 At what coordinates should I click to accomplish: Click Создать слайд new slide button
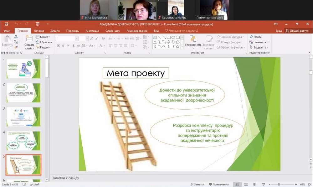pyautogui.click(x=29, y=42)
